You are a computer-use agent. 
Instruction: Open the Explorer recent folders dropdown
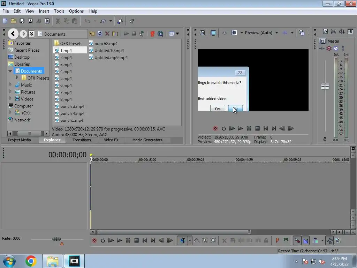pyautogui.click(x=32, y=34)
